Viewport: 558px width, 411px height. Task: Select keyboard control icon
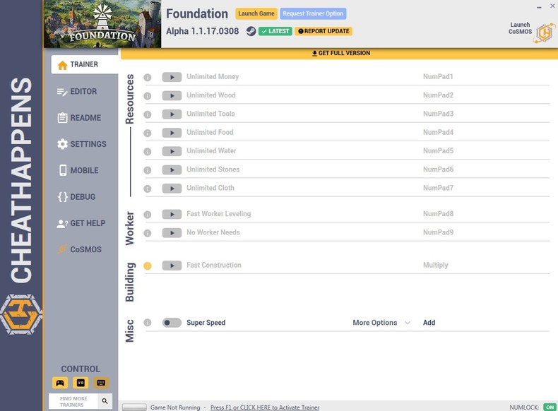pyautogui.click(x=101, y=383)
